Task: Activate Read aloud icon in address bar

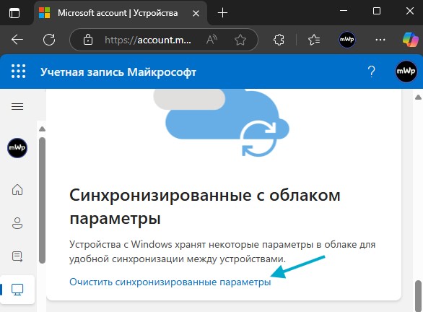Action: [211, 40]
